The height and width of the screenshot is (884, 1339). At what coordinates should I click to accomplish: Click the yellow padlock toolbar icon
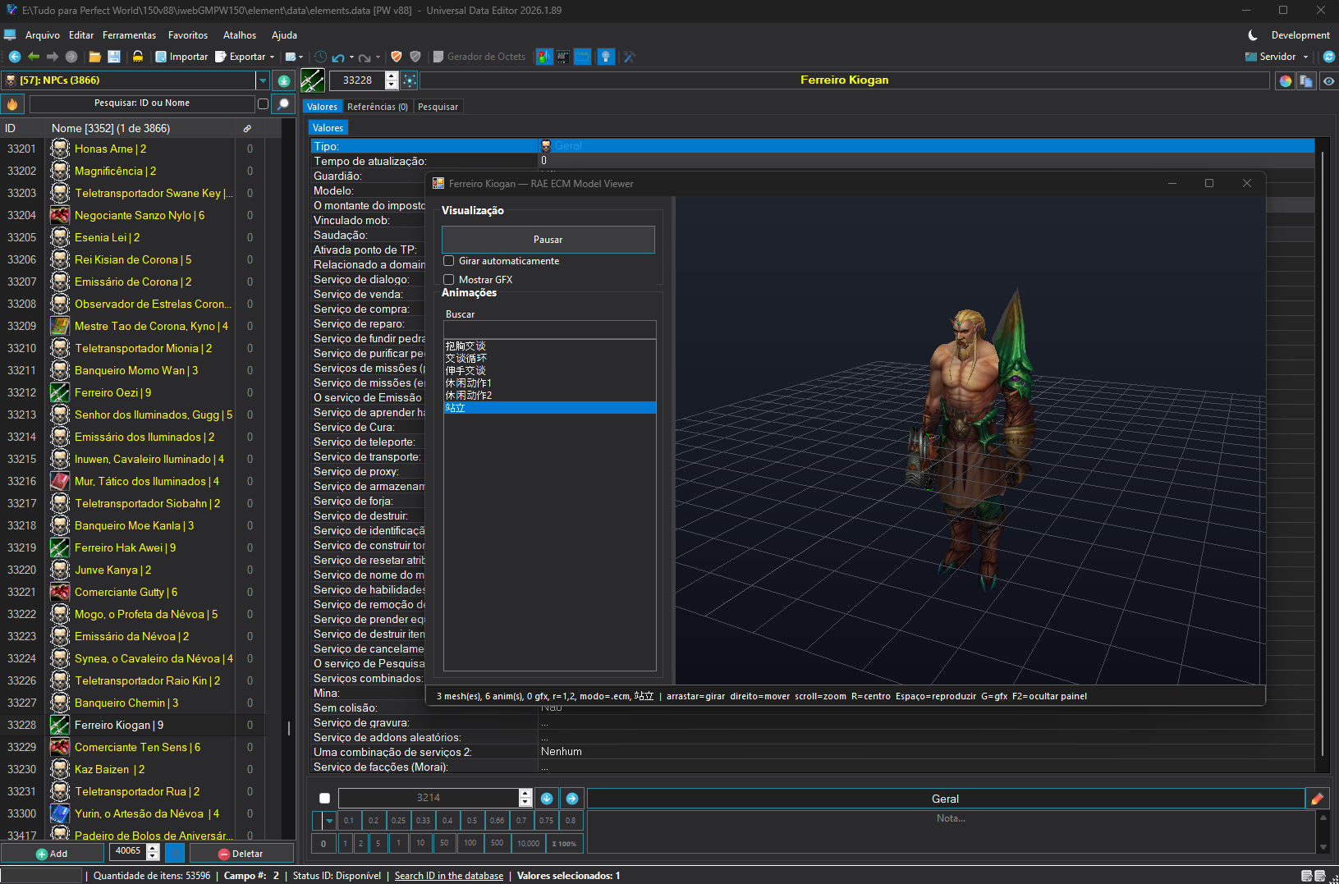(138, 57)
